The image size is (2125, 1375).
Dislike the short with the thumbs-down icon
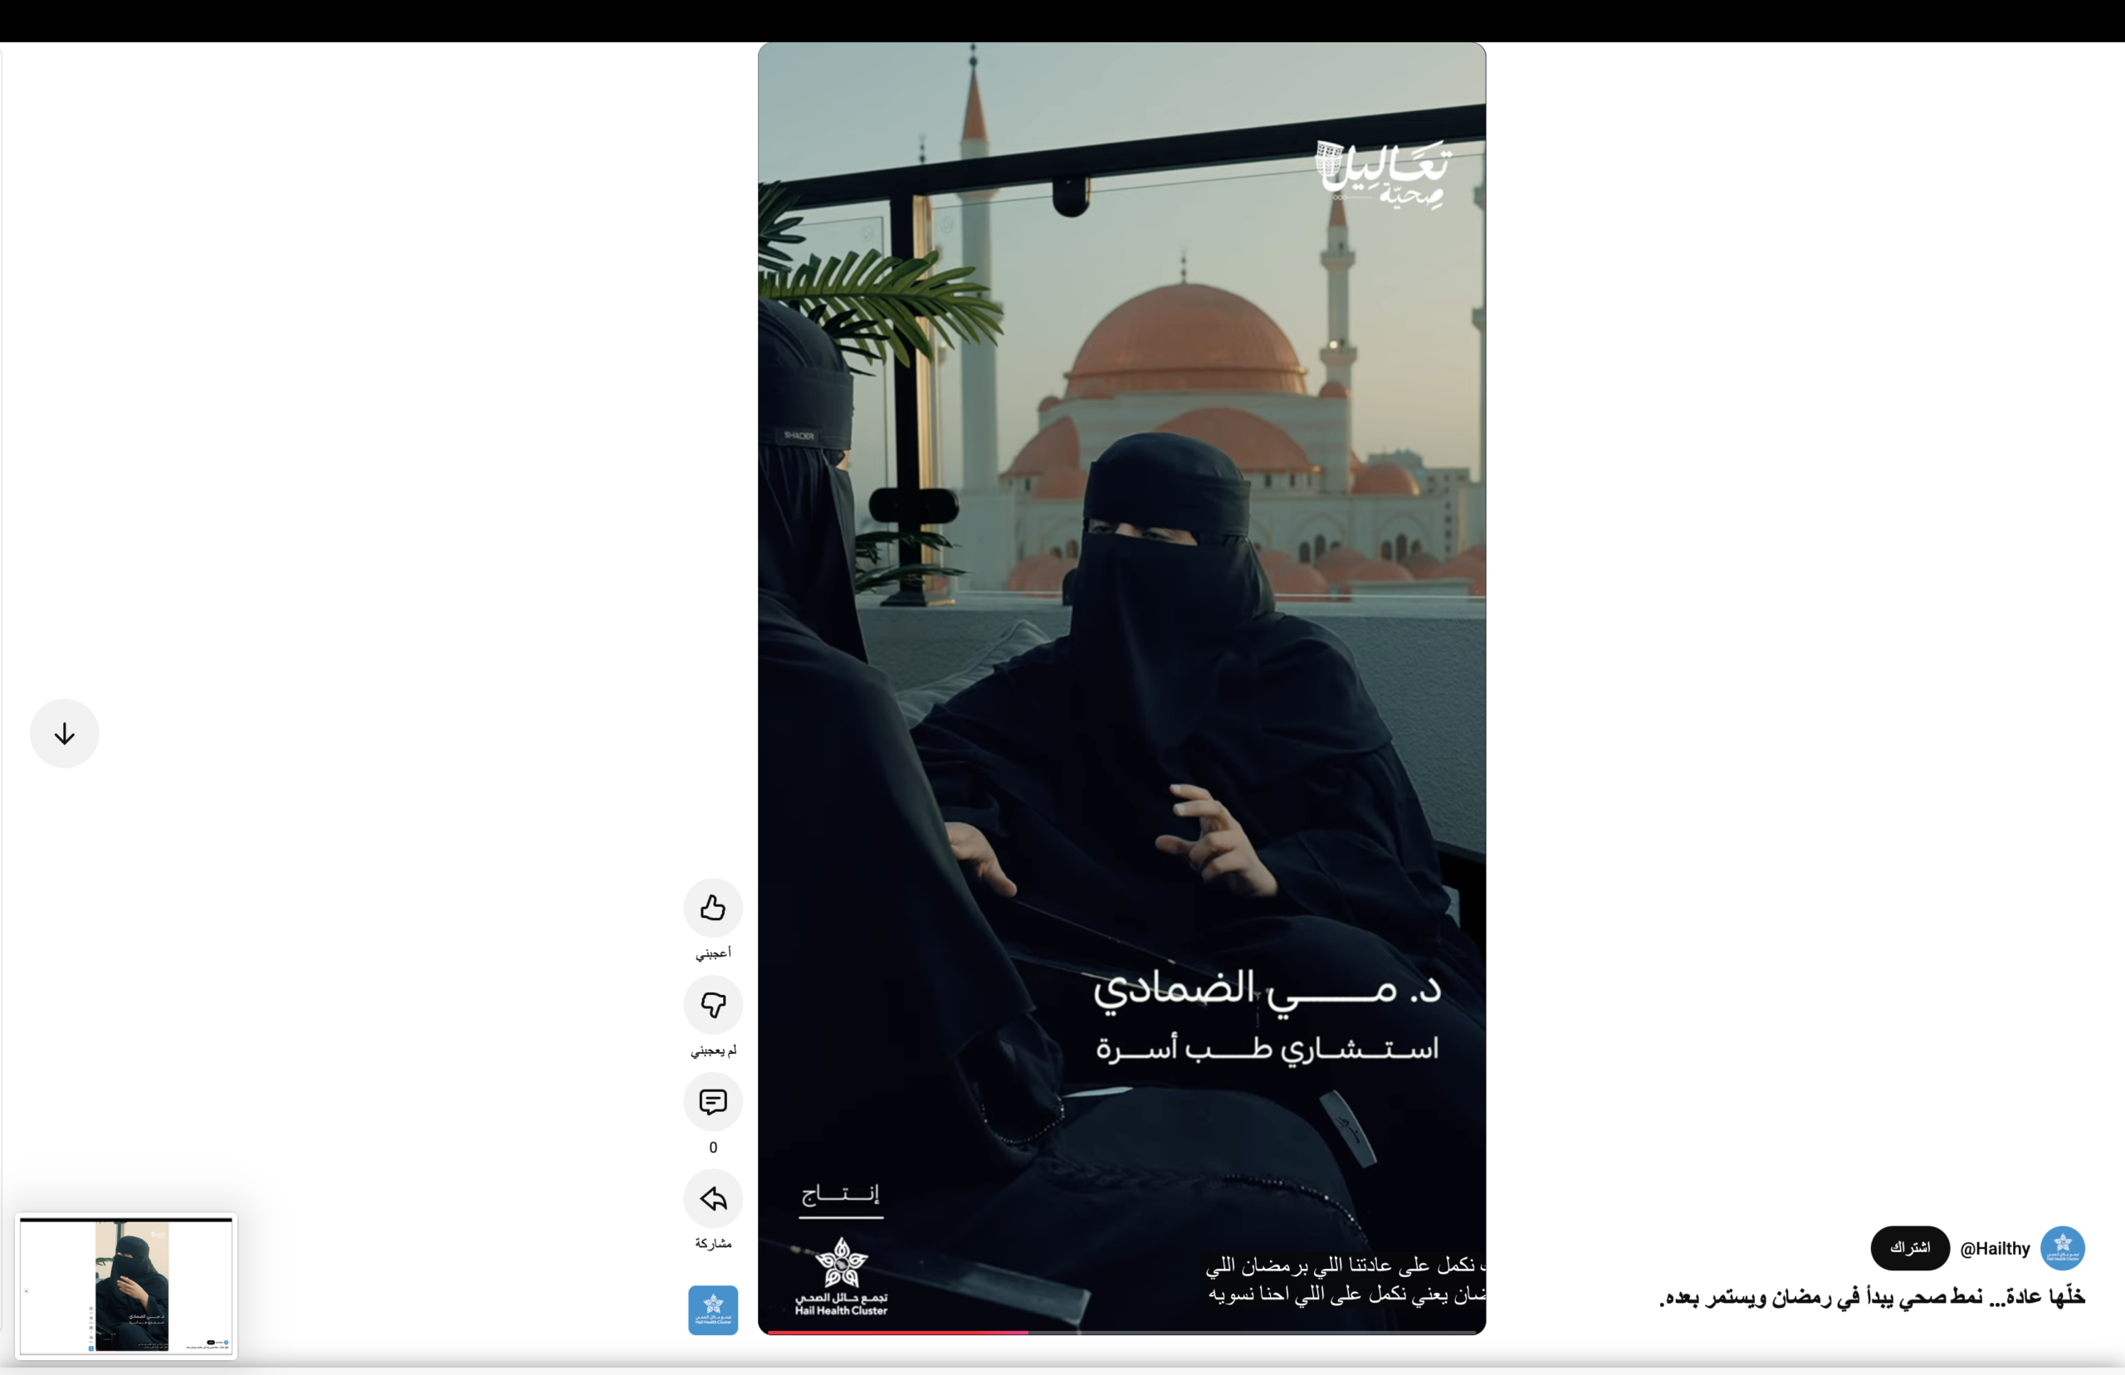[711, 1006]
